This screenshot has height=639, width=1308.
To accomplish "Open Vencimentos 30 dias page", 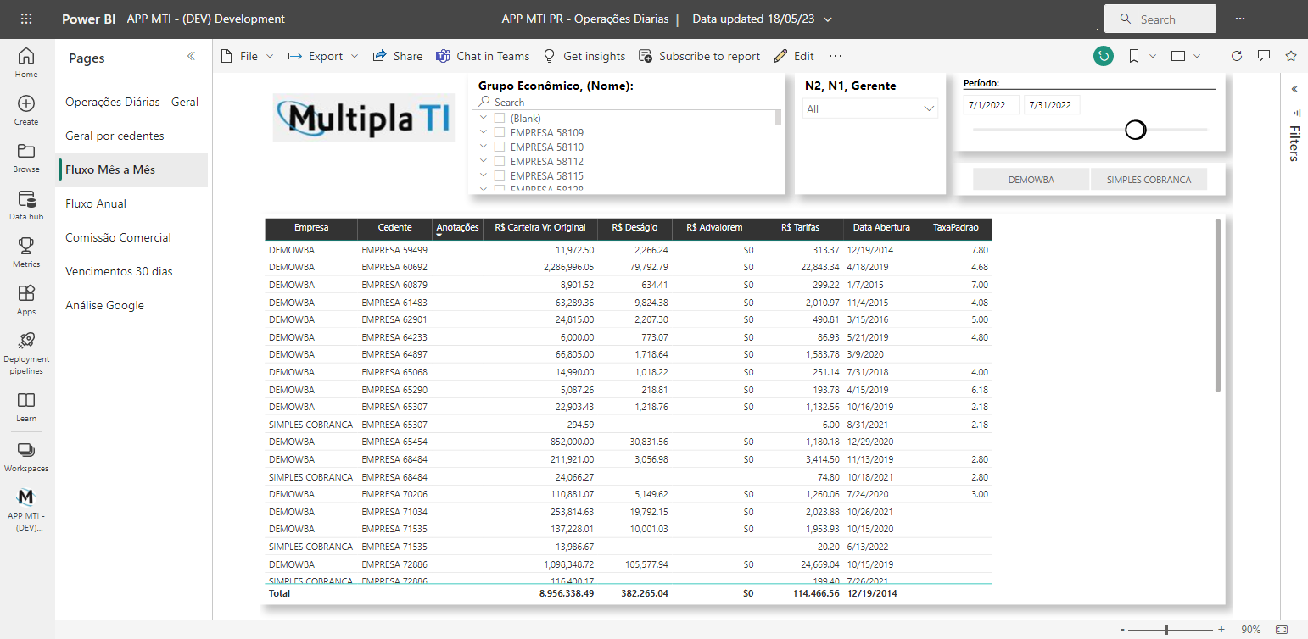I will click(x=119, y=271).
